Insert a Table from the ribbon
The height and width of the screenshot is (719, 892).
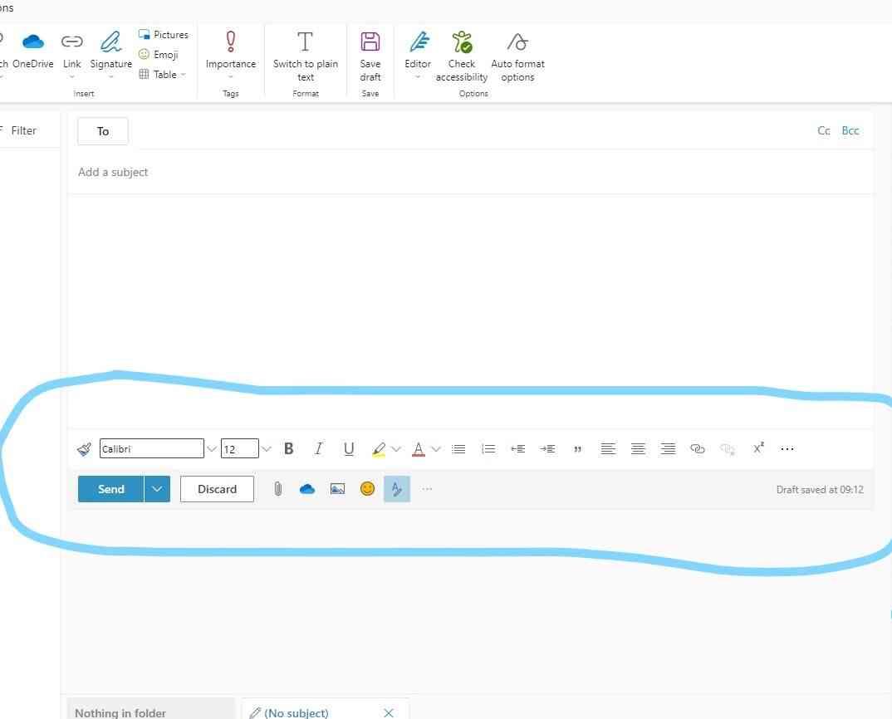coord(158,75)
